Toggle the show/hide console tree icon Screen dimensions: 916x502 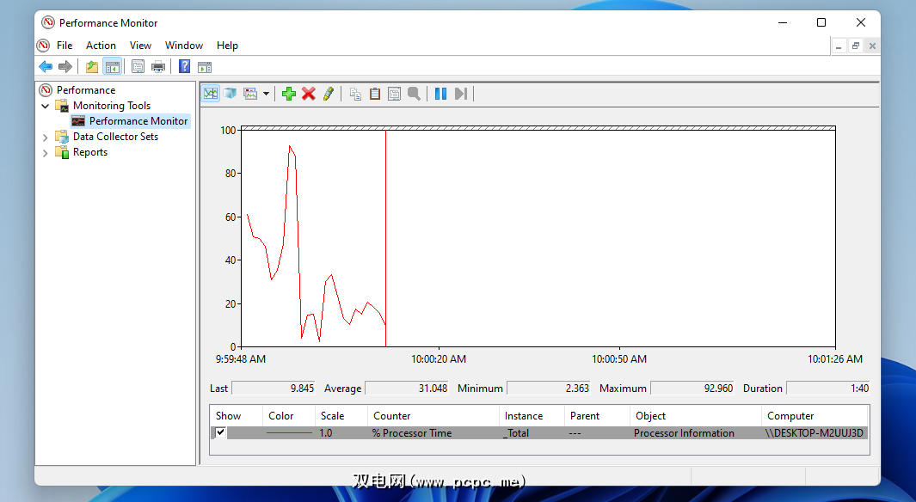[x=112, y=66]
